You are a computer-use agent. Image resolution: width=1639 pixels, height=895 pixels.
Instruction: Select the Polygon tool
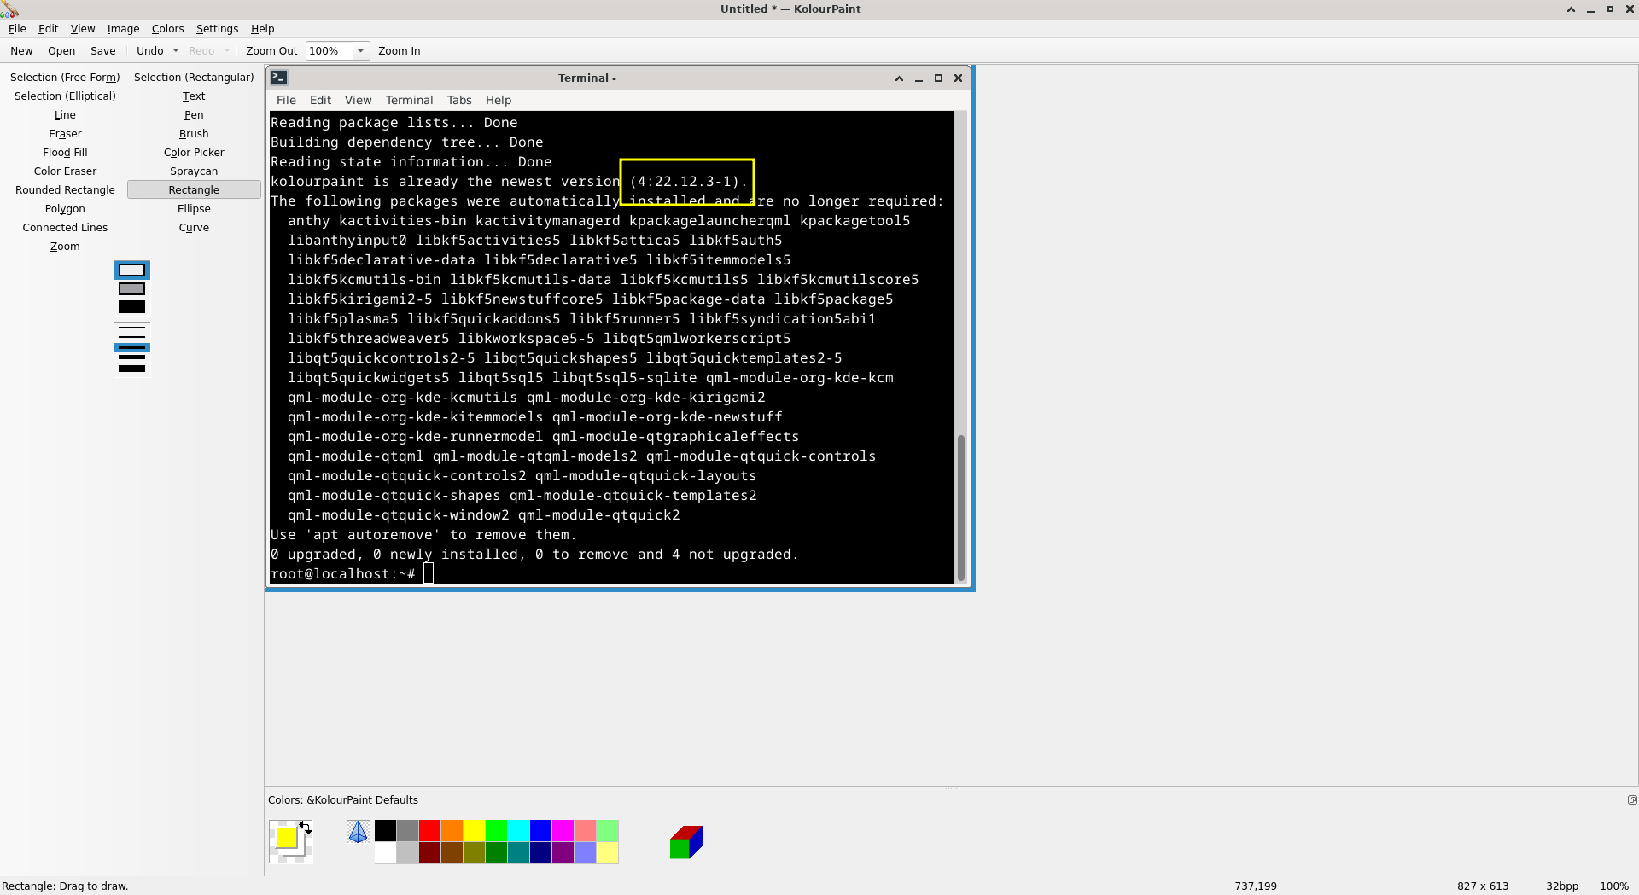[x=65, y=209]
